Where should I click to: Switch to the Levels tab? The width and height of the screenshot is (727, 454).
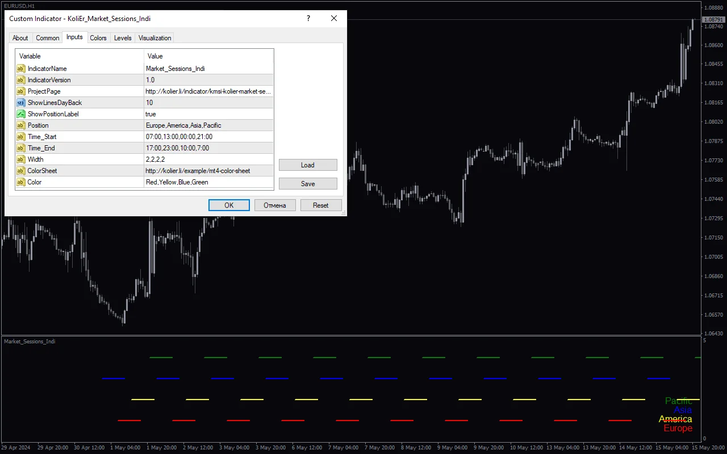122,38
